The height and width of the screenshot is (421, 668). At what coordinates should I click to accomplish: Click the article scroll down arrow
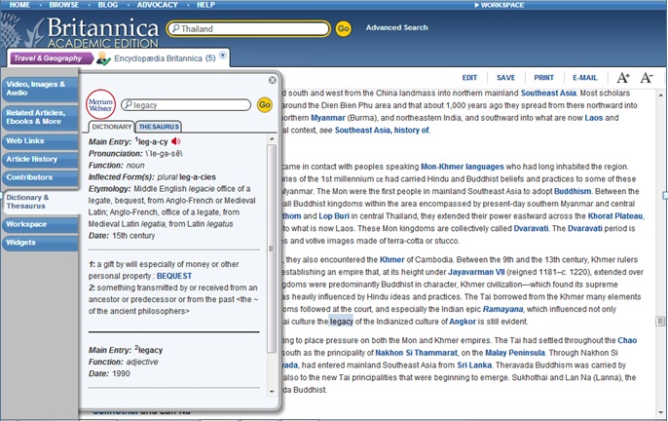tap(660, 412)
